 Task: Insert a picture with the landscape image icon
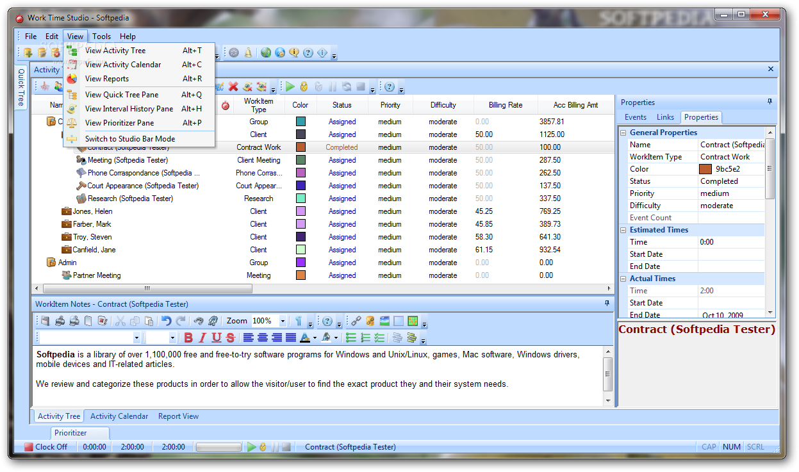coord(384,321)
